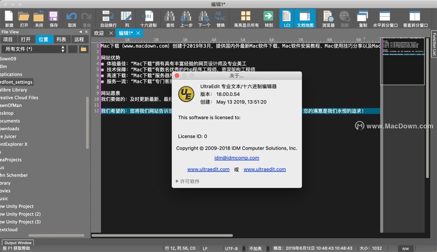437x252 pixels.
Task: Open the 所有文件 (*) filter dropdown
Action: coord(34,49)
